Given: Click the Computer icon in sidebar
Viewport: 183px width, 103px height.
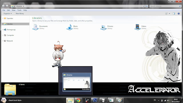Looking at the screenshot, I should (5, 35).
